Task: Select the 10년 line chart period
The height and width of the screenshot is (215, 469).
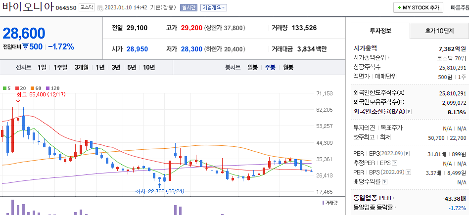Action: pos(149,68)
